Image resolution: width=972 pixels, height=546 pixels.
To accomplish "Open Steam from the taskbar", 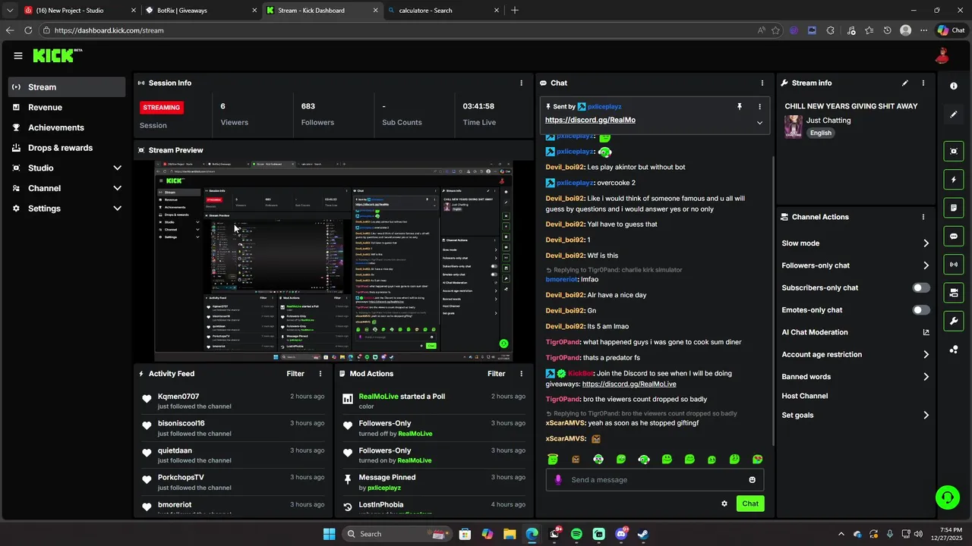I will [x=642, y=534].
